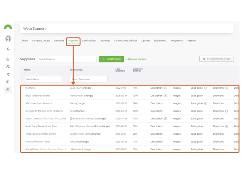Click hidden-eye icon beside Durbanville Activity 10
This screenshot has height=174, width=242.
tap(71, 118)
